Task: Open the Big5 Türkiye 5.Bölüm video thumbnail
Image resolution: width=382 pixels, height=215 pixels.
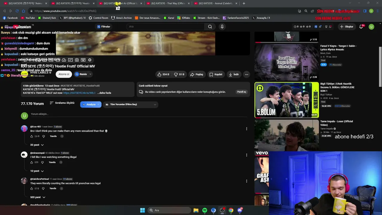Action: point(286,100)
